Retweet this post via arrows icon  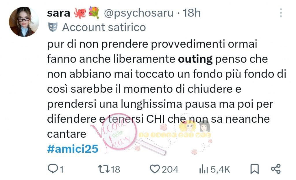click(x=104, y=169)
